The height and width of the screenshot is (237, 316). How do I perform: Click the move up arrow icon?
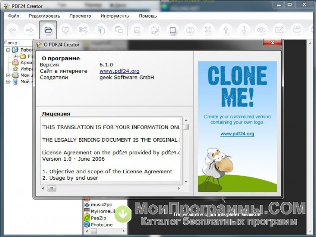pos(226,30)
